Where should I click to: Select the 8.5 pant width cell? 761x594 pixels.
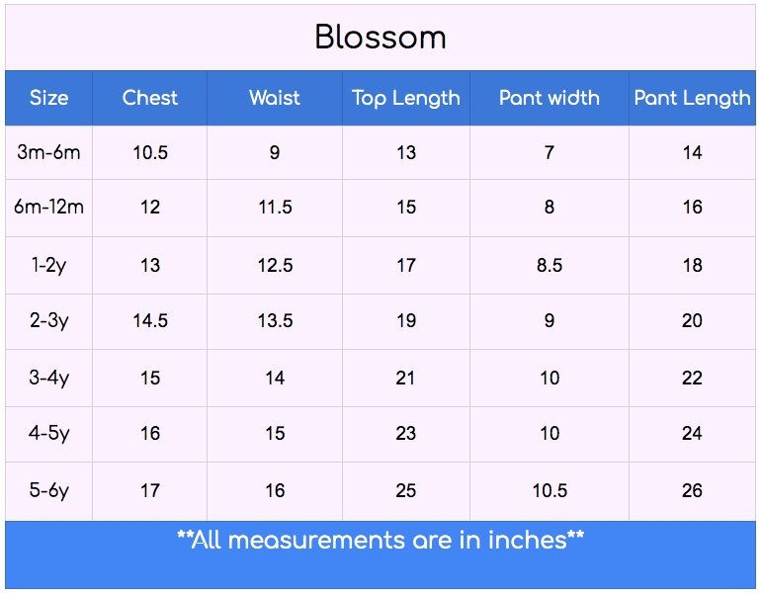(x=550, y=265)
